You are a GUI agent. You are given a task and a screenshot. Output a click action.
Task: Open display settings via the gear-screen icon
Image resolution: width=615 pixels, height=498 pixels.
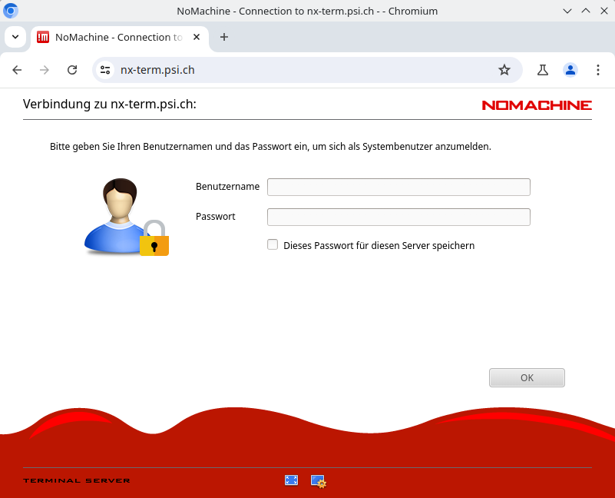316,480
